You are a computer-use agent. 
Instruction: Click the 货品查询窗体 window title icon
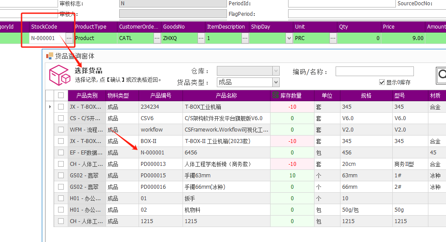pyautogui.click(x=50, y=56)
